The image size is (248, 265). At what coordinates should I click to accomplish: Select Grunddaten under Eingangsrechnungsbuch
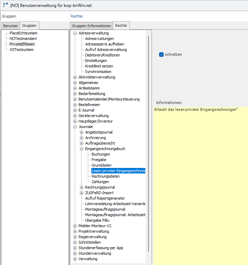(x=102, y=165)
